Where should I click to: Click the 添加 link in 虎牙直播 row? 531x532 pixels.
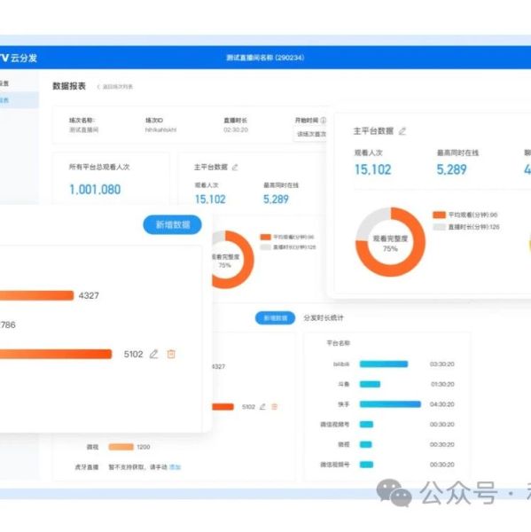click(x=175, y=467)
